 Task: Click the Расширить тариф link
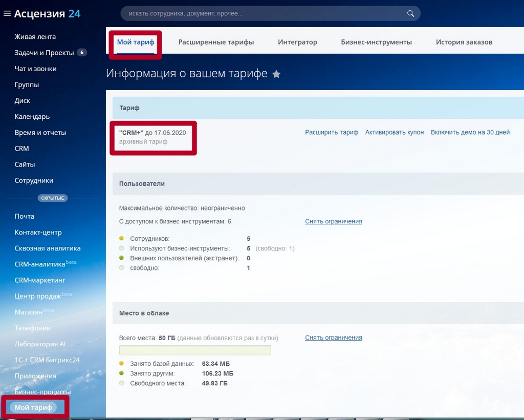point(332,133)
